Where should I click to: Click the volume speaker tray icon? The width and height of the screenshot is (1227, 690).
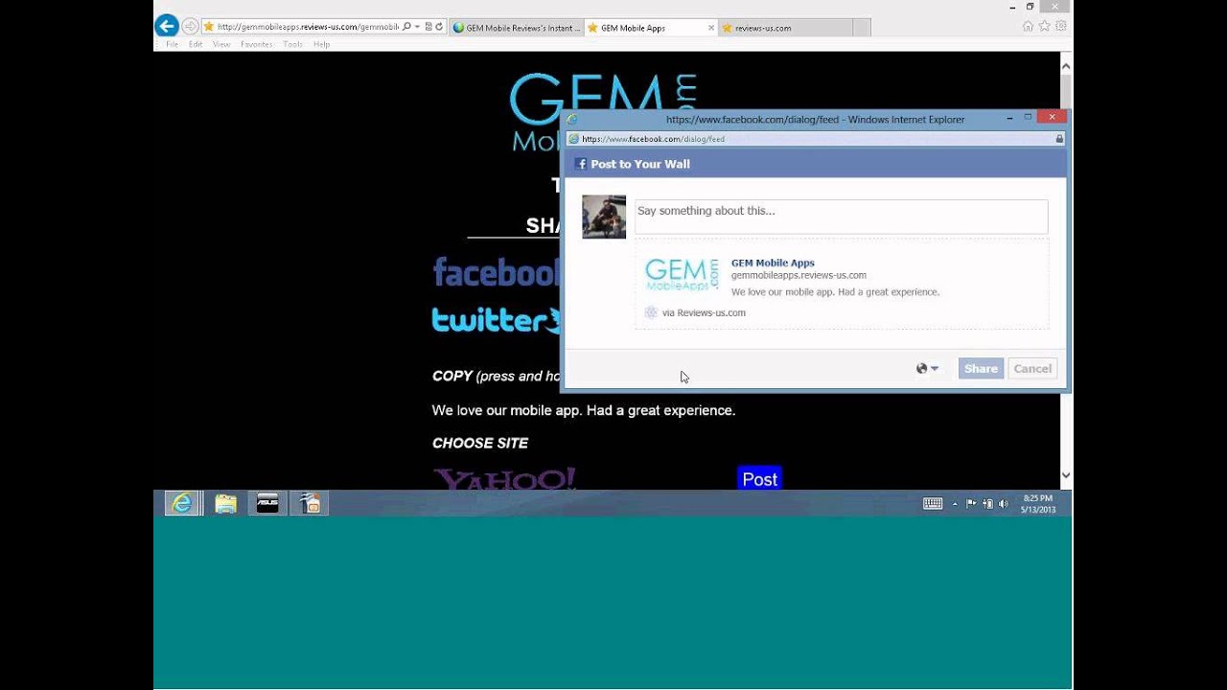pos(1003,503)
